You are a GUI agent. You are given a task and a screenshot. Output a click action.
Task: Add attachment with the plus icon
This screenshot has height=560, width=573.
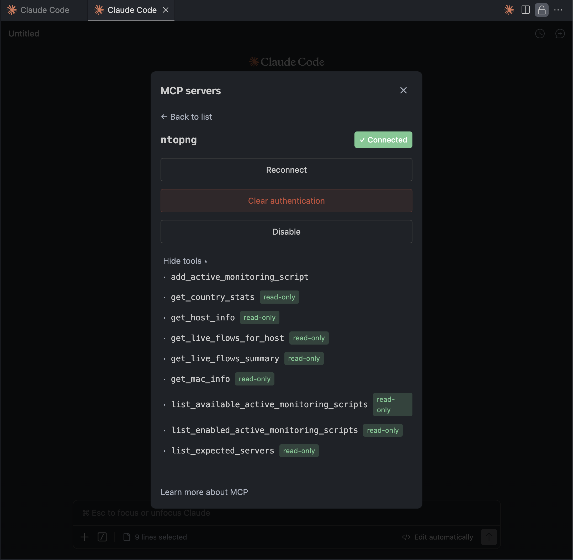point(84,537)
